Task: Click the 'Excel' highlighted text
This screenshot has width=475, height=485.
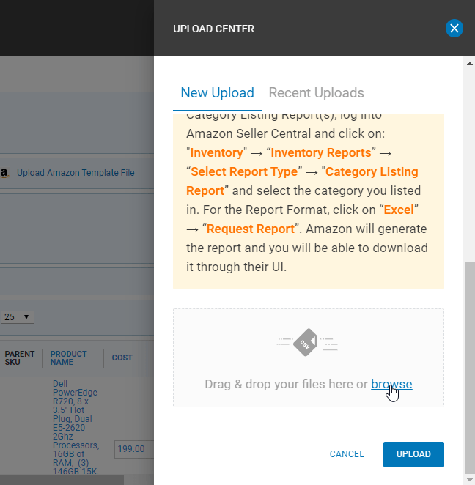Action: (x=399, y=210)
